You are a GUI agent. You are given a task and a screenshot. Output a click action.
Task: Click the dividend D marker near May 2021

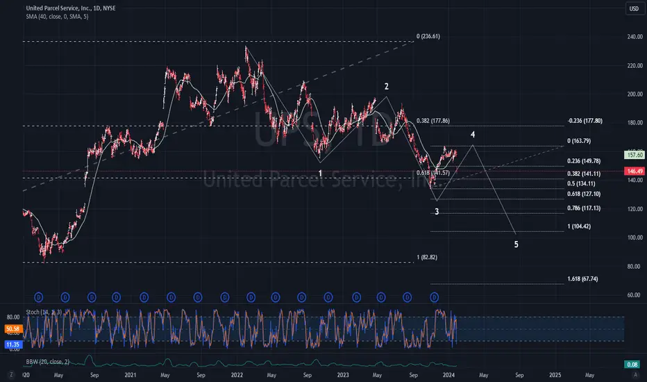point(171,297)
